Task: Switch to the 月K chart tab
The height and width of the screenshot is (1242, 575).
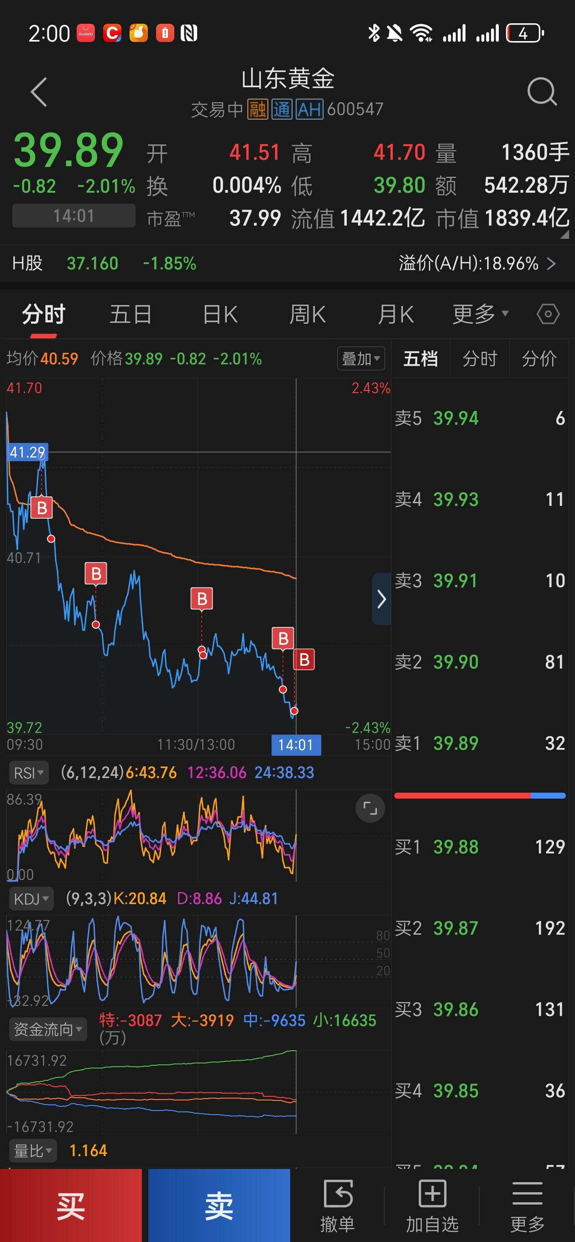Action: click(395, 314)
